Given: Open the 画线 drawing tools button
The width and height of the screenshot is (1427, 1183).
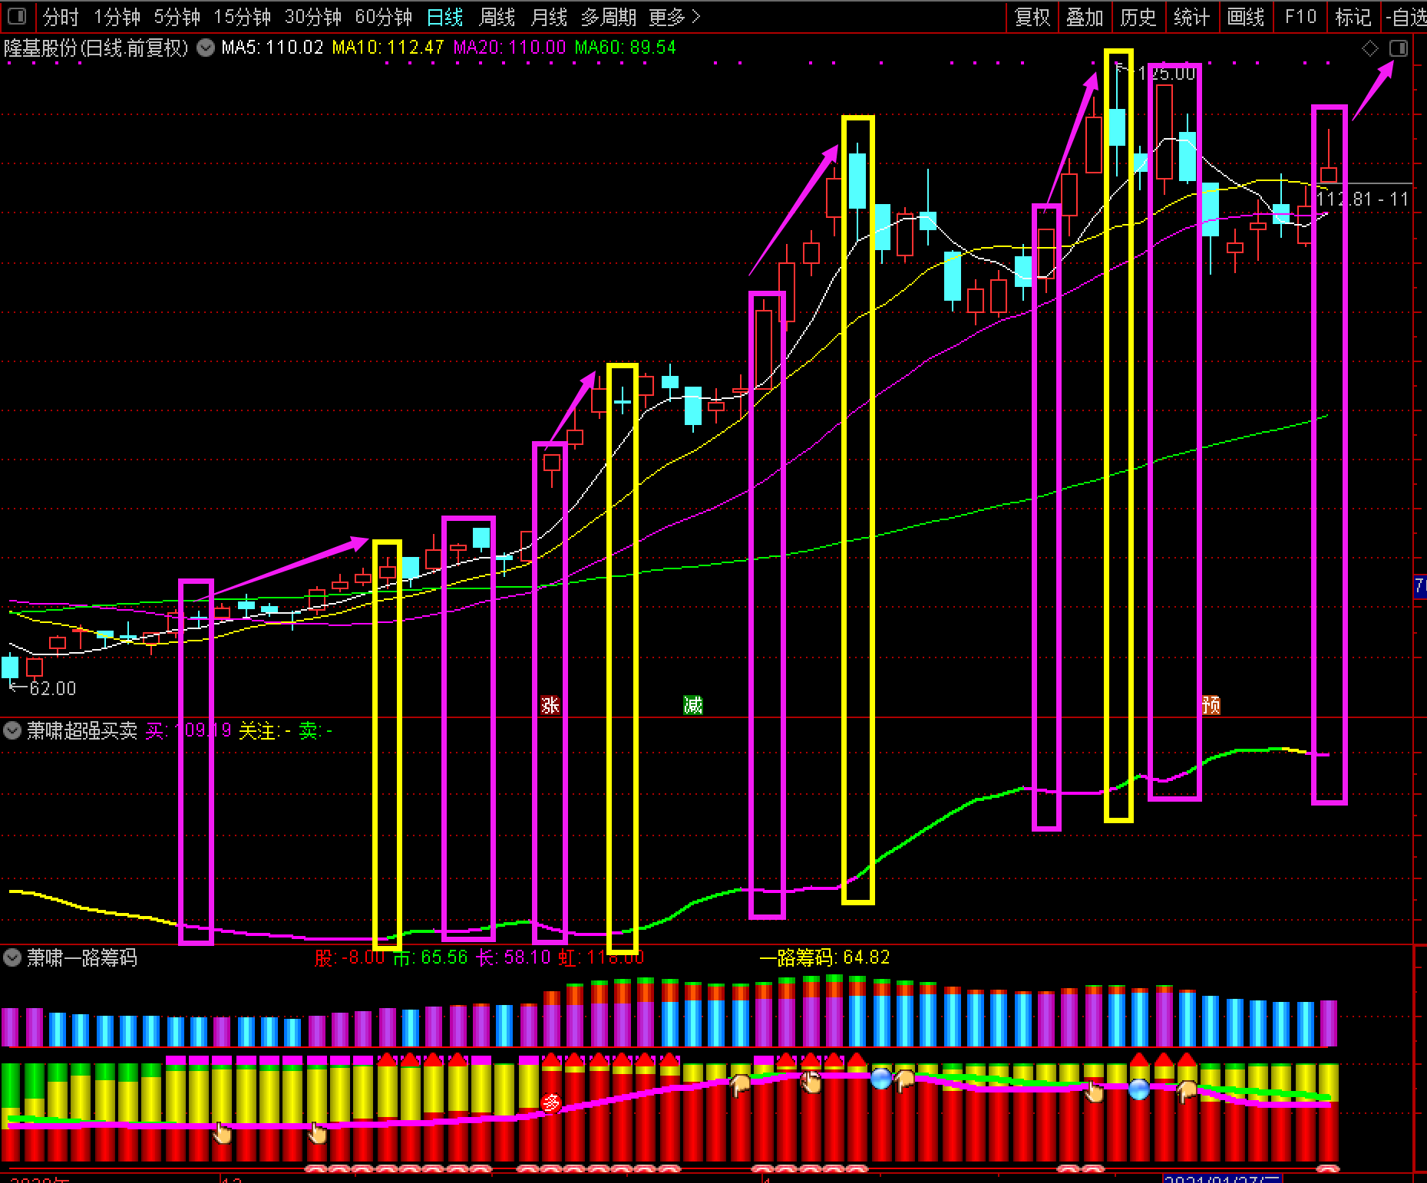Looking at the screenshot, I should [x=1245, y=17].
